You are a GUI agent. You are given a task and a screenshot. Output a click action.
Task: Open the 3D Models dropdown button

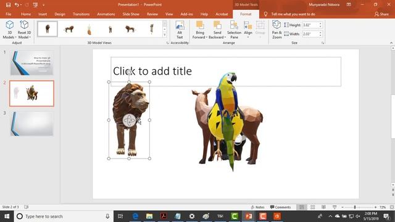tap(10, 30)
